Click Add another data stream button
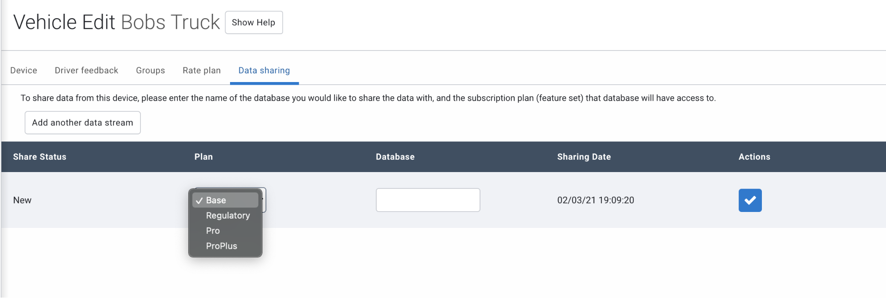886x298 pixels. coord(82,123)
